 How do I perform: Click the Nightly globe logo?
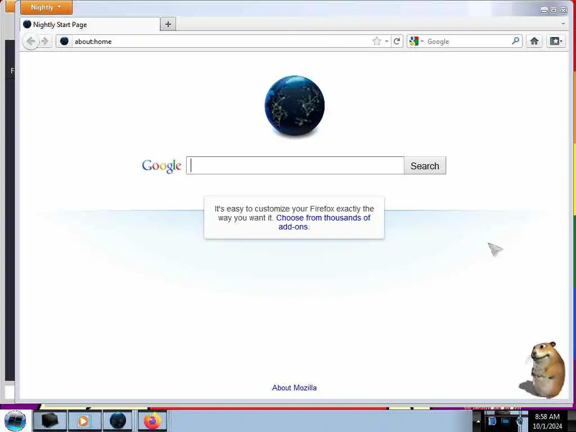click(x=294, y=106)
